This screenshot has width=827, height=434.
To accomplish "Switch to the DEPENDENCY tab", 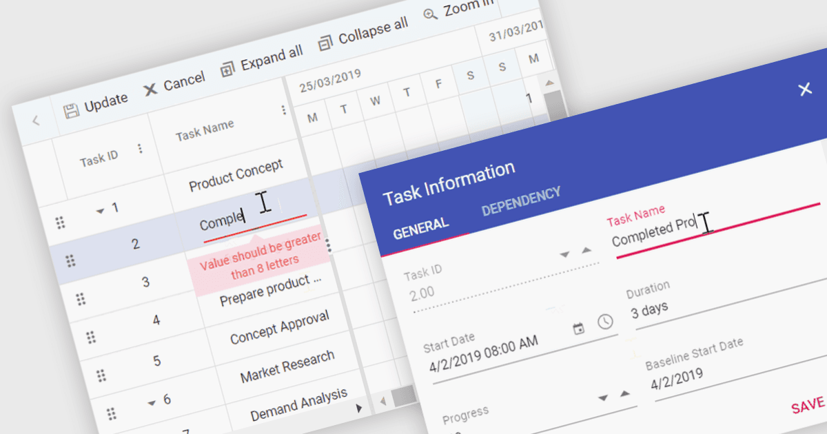I will (521, 201).
